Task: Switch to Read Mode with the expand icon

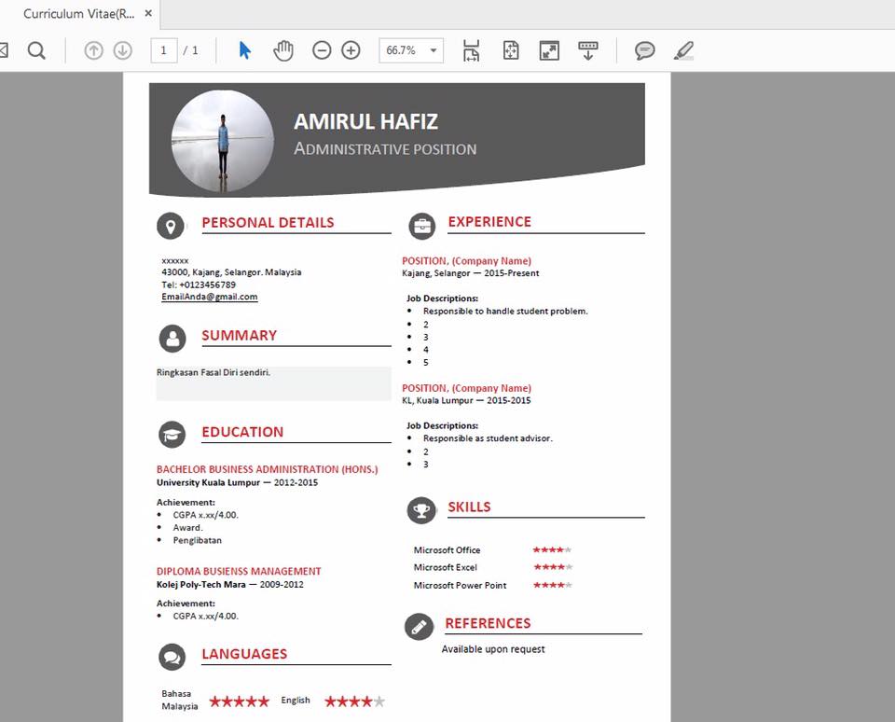Action: (x=548, y=50)
